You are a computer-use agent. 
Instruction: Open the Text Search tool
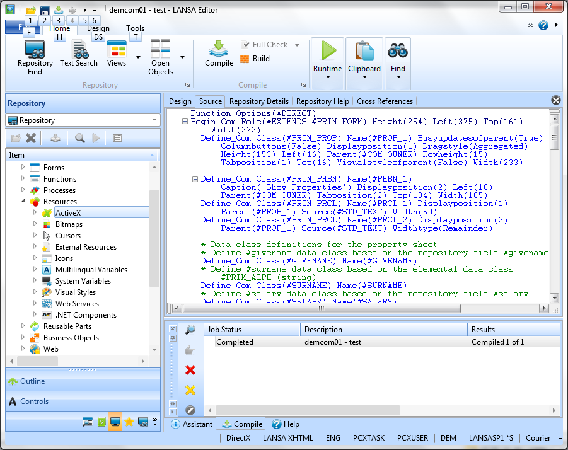[x=79, y=49]
